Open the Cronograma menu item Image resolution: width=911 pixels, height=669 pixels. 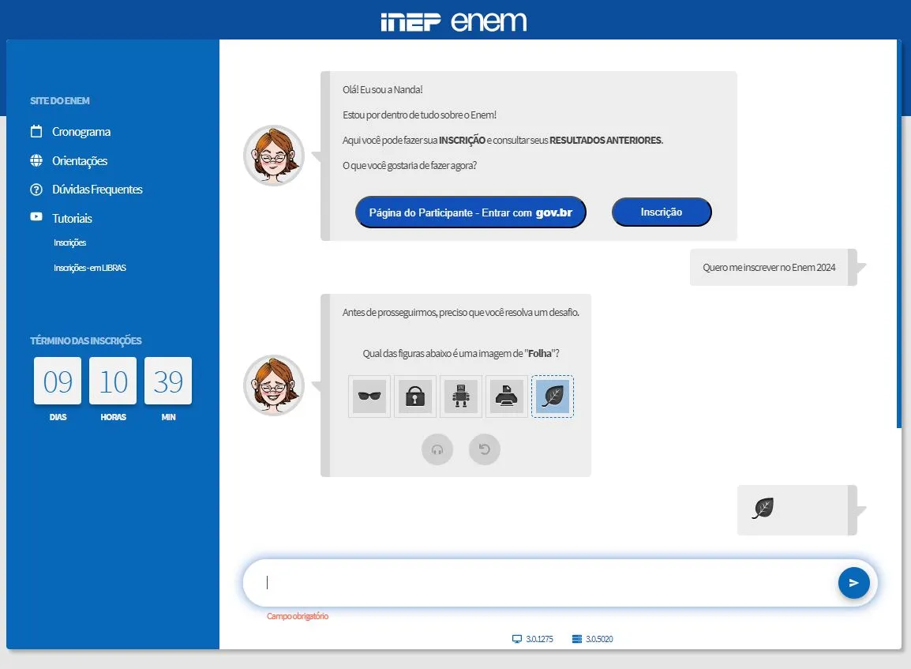click(x=81, y=132)
